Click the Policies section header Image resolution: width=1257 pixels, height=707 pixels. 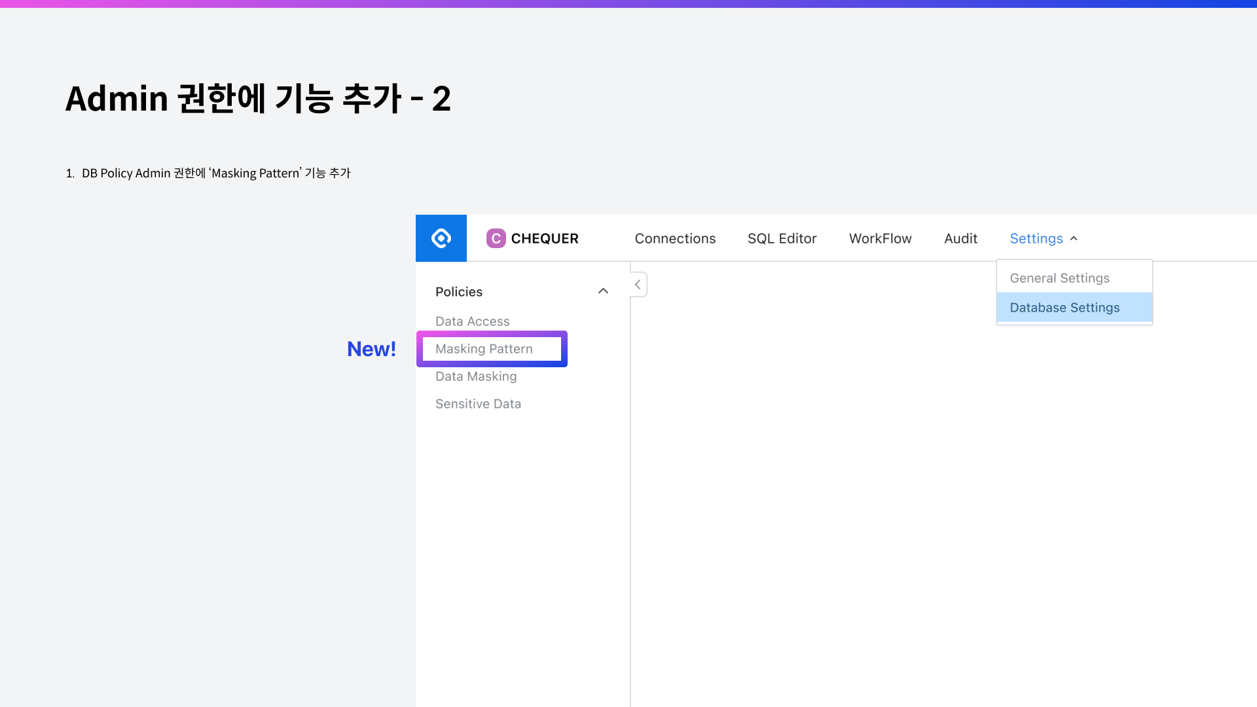(458, 292)
